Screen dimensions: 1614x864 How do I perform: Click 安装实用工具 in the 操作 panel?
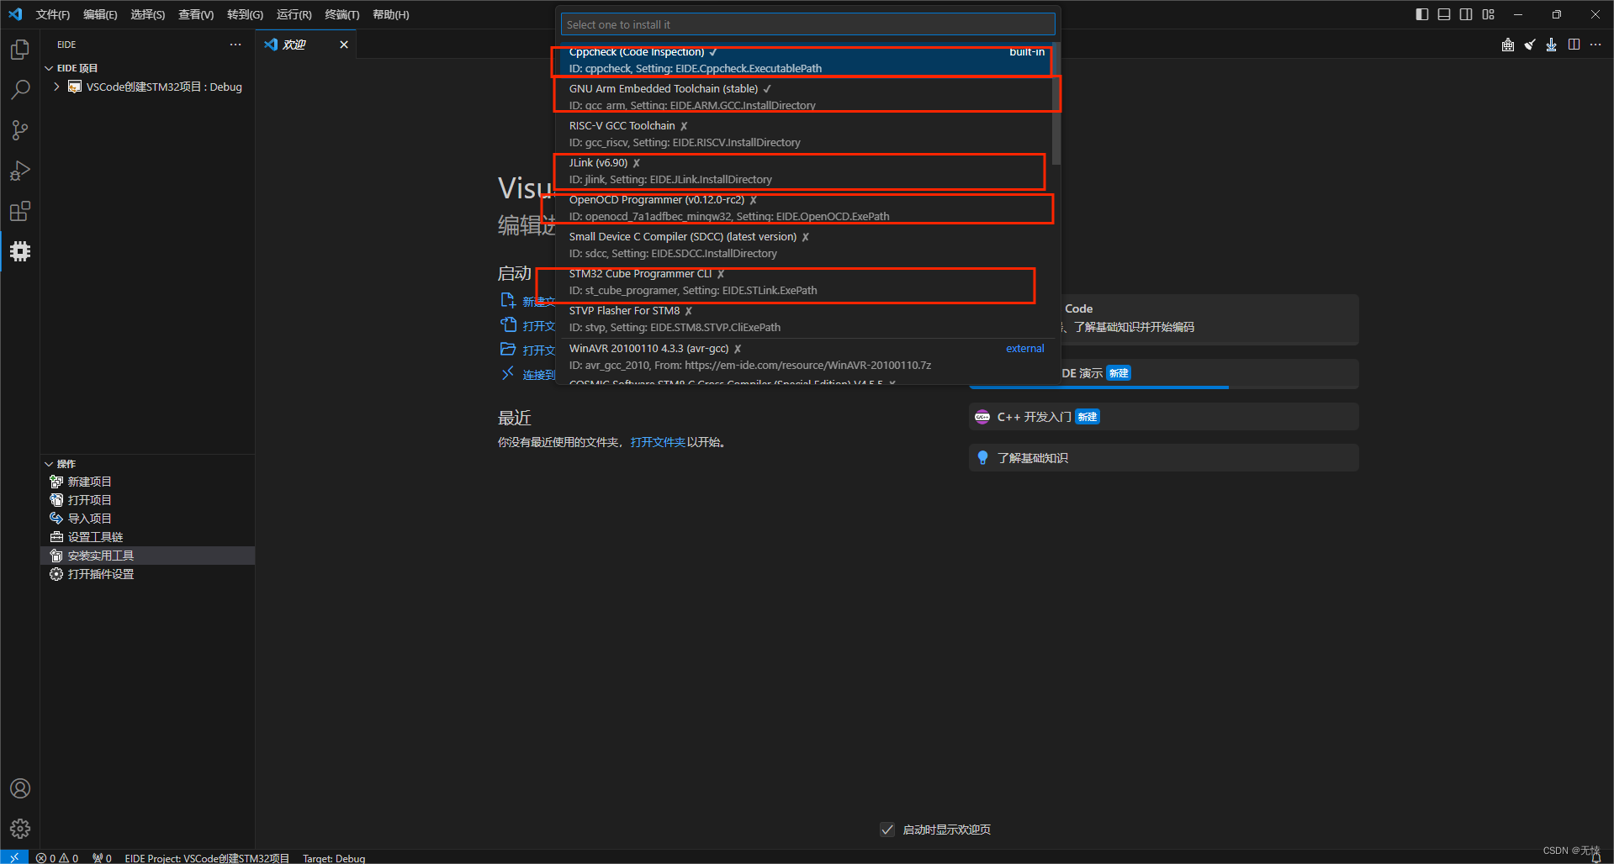148,556
